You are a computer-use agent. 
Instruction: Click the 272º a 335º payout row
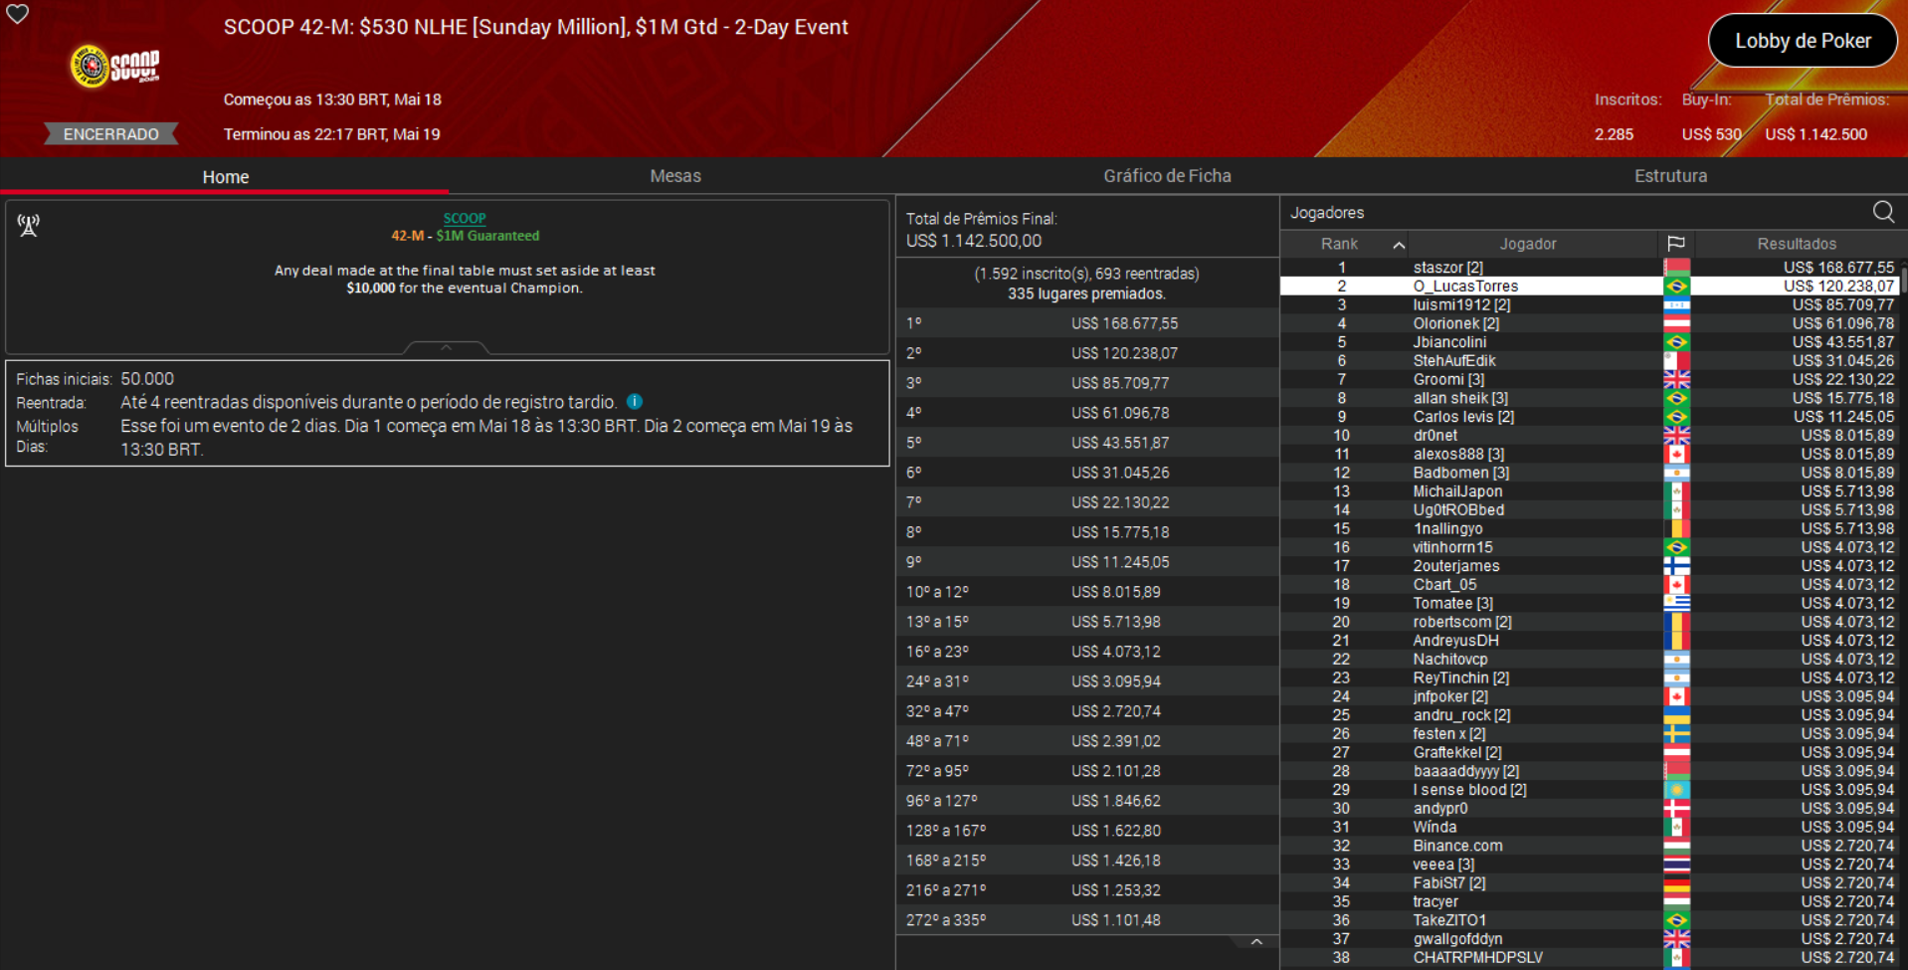(1087, 920)
